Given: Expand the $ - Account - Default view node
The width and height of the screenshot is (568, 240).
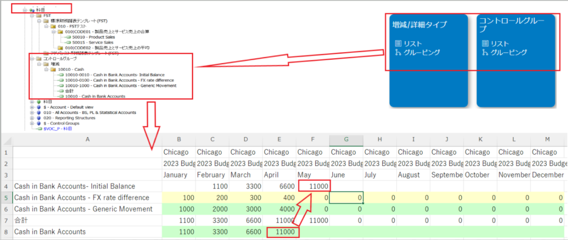Looking at the screenshot, I should click(x=32, y=107).
